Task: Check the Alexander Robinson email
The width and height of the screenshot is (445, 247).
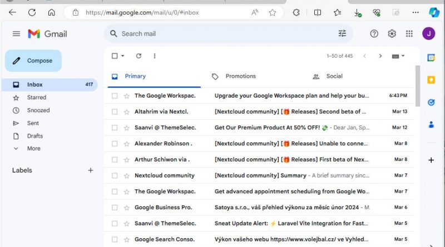Action: coord(115,144)
